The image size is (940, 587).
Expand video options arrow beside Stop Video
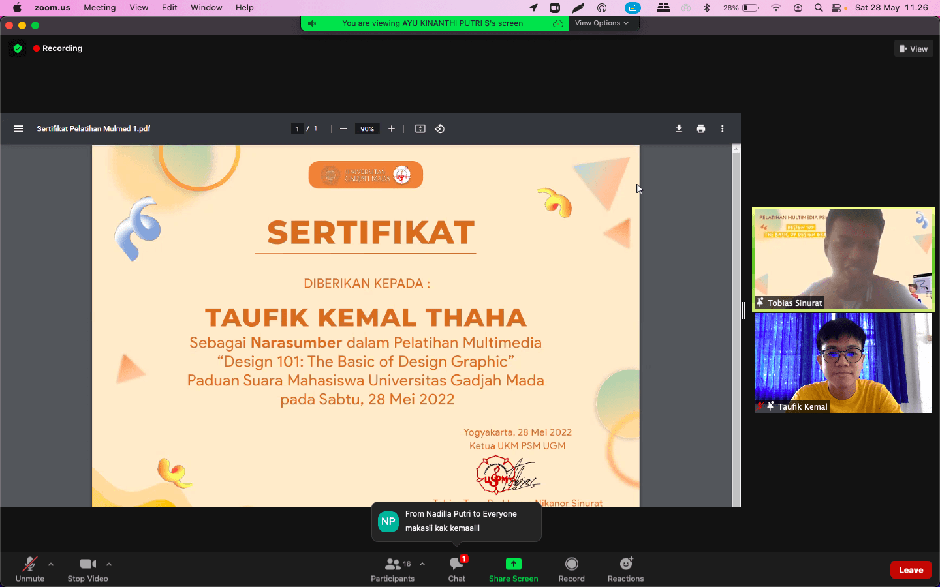point(109,564)
